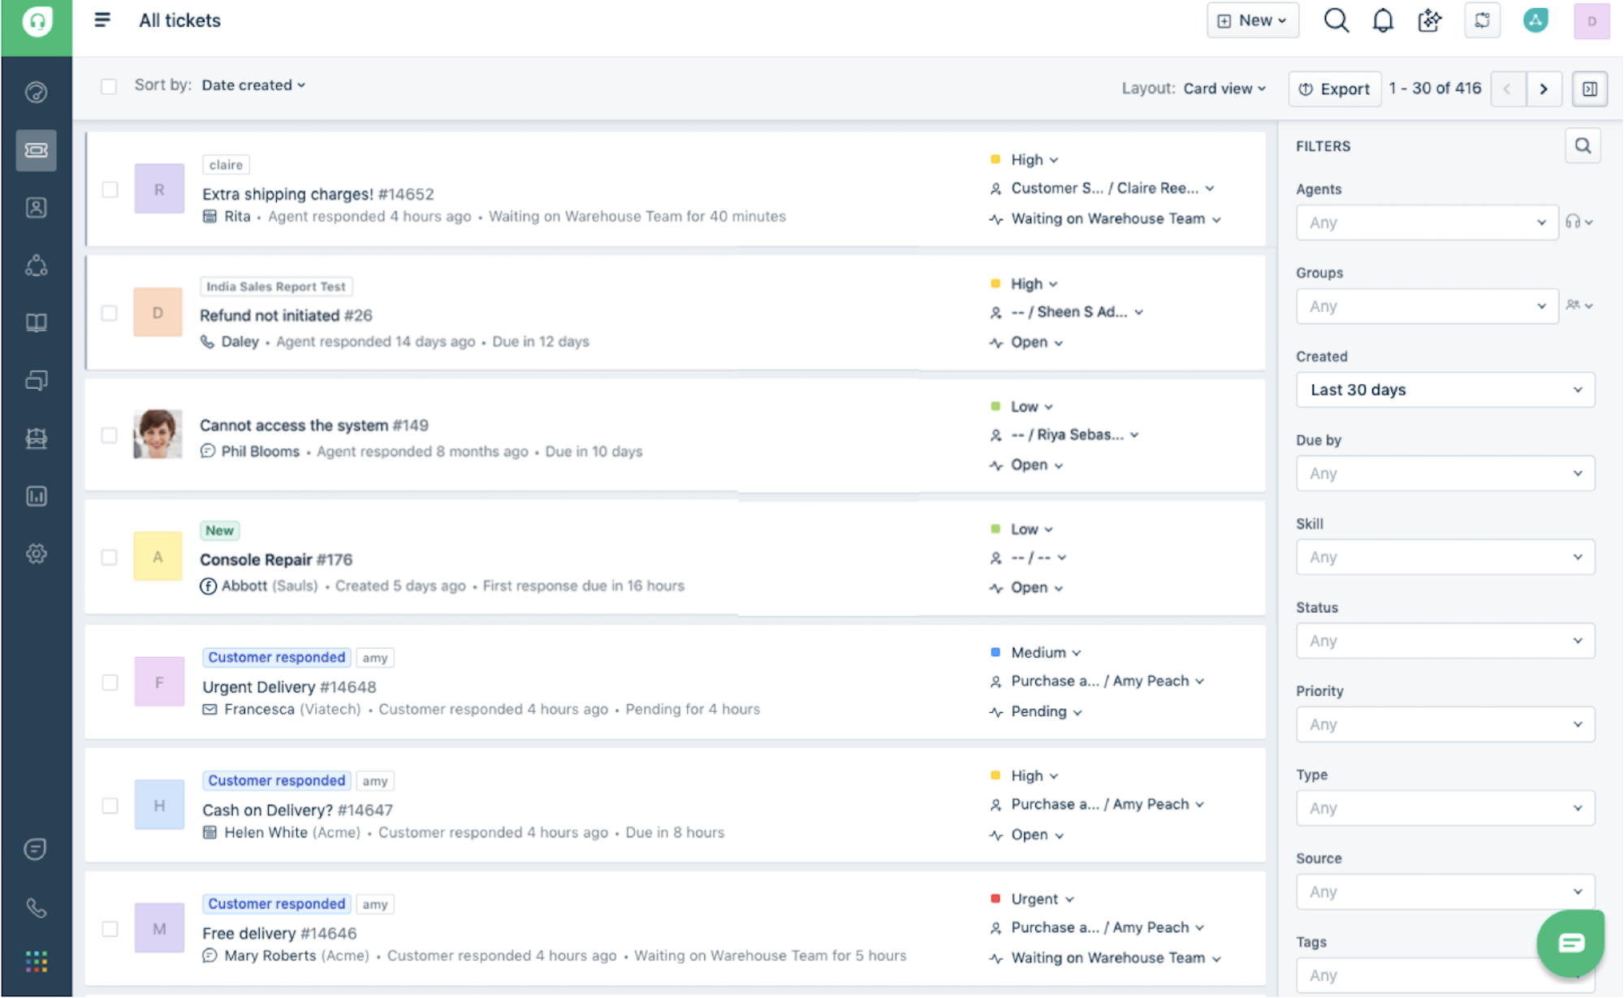Open the Due by filter dropdown
The height and width of the screenshot is (998, 1624).
point(1445,473)
